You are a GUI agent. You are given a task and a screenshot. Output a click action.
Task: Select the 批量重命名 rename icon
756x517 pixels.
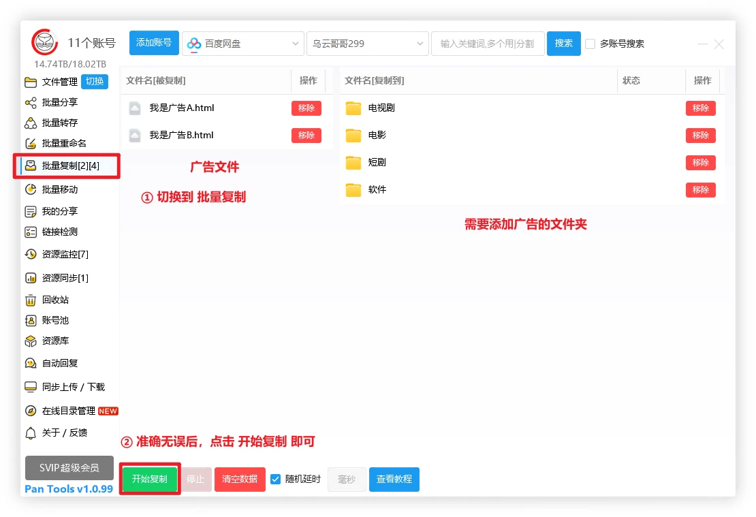(31, 144)
